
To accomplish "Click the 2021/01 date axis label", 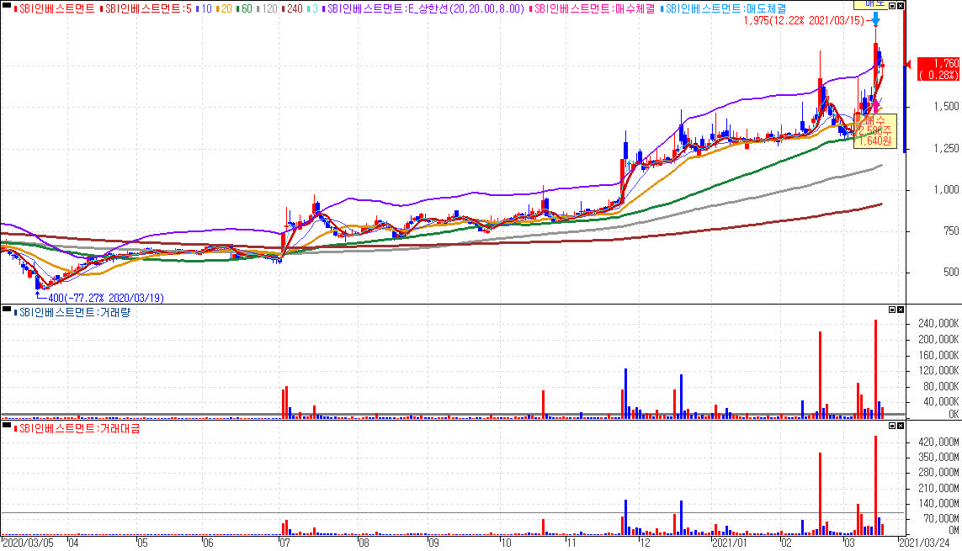I will (x=730, y=543).
